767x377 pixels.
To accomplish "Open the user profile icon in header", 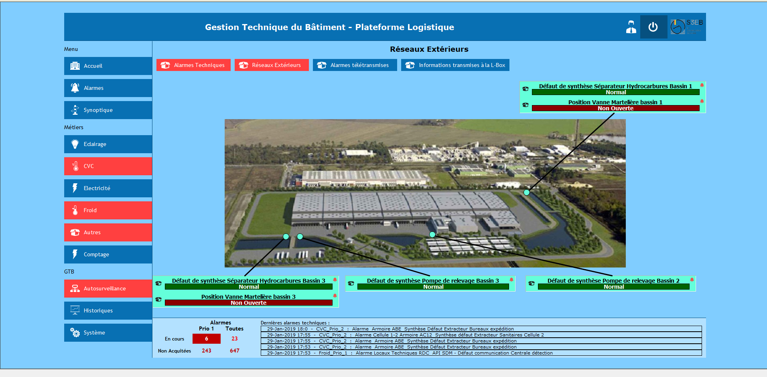I will pyautogui.click(x=631, y=27).
